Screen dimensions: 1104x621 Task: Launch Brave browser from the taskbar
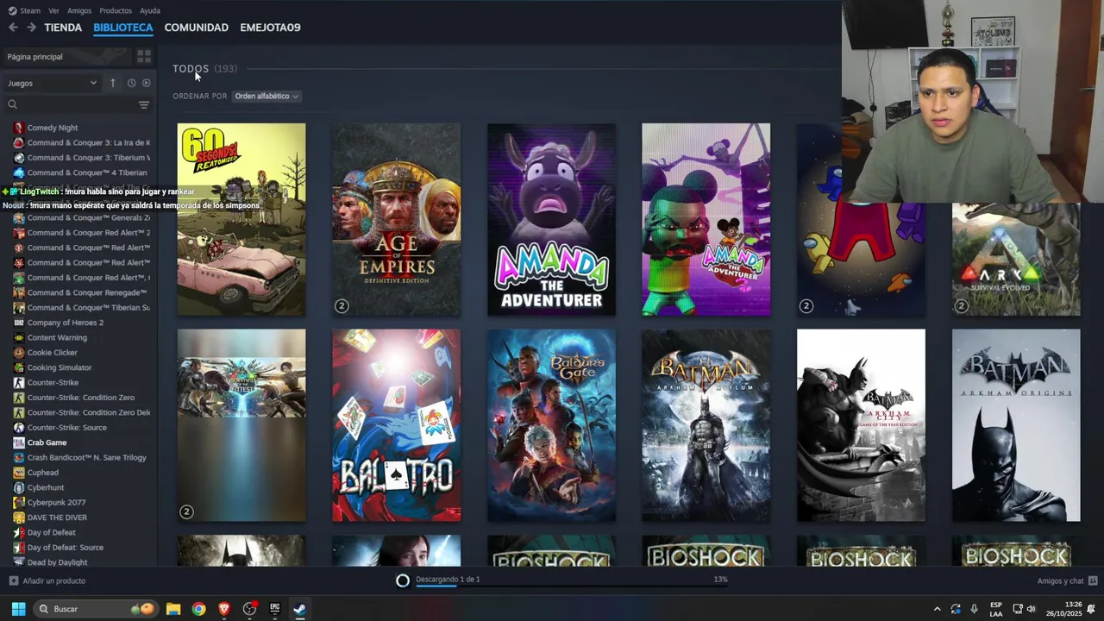tap(224, 609)
